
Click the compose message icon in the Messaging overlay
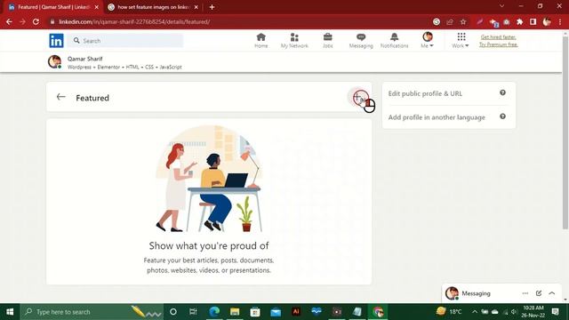click(539, 293)
